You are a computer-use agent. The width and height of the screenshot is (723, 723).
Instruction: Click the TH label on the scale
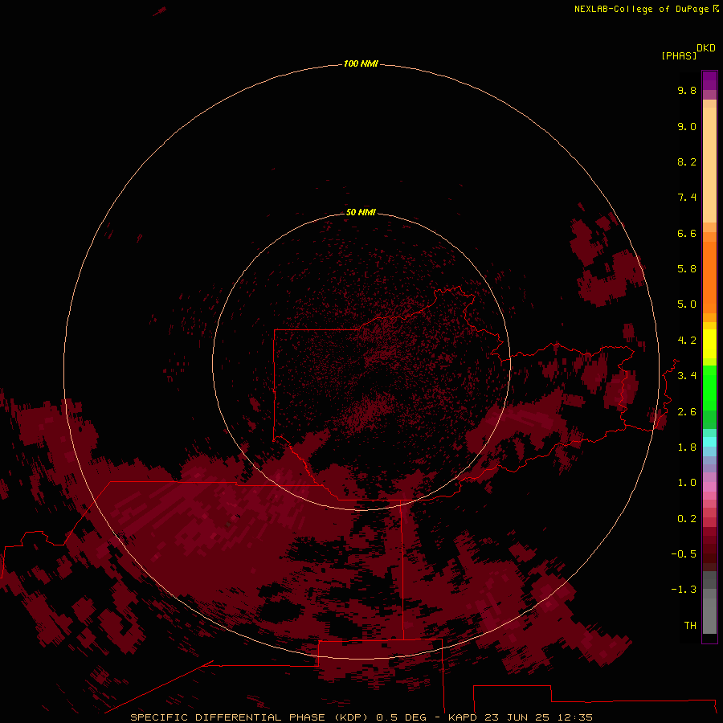click(690, 626)
